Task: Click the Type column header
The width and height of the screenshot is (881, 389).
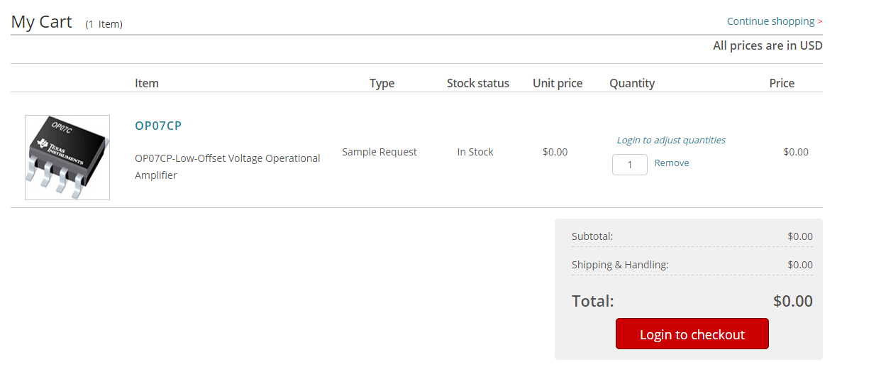Action: (382, 83)
